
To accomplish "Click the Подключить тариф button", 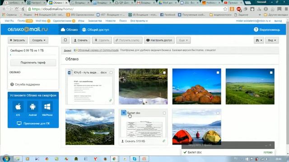I will (33, 63).
